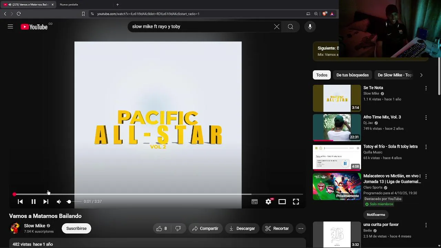Open zoom icon in address bar
441x248 pixels.
(x=316, y=14)
